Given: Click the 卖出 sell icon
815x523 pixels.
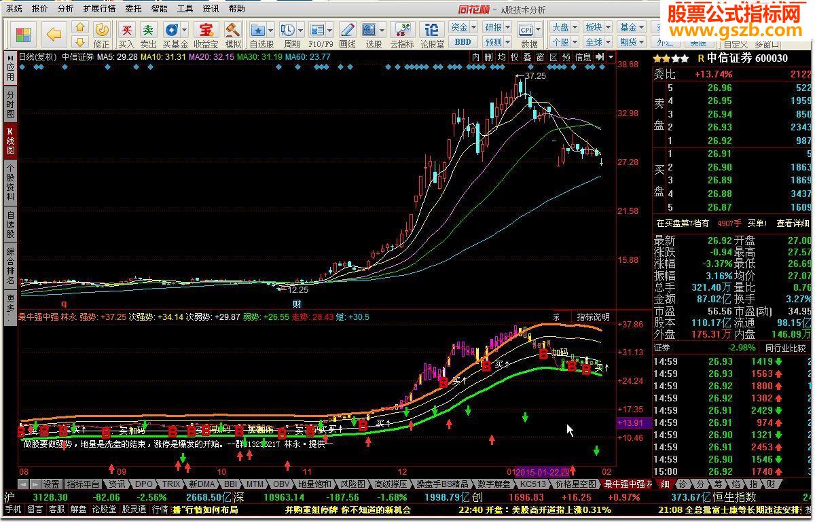Looking at the screenshot, I should coord(148,34).
